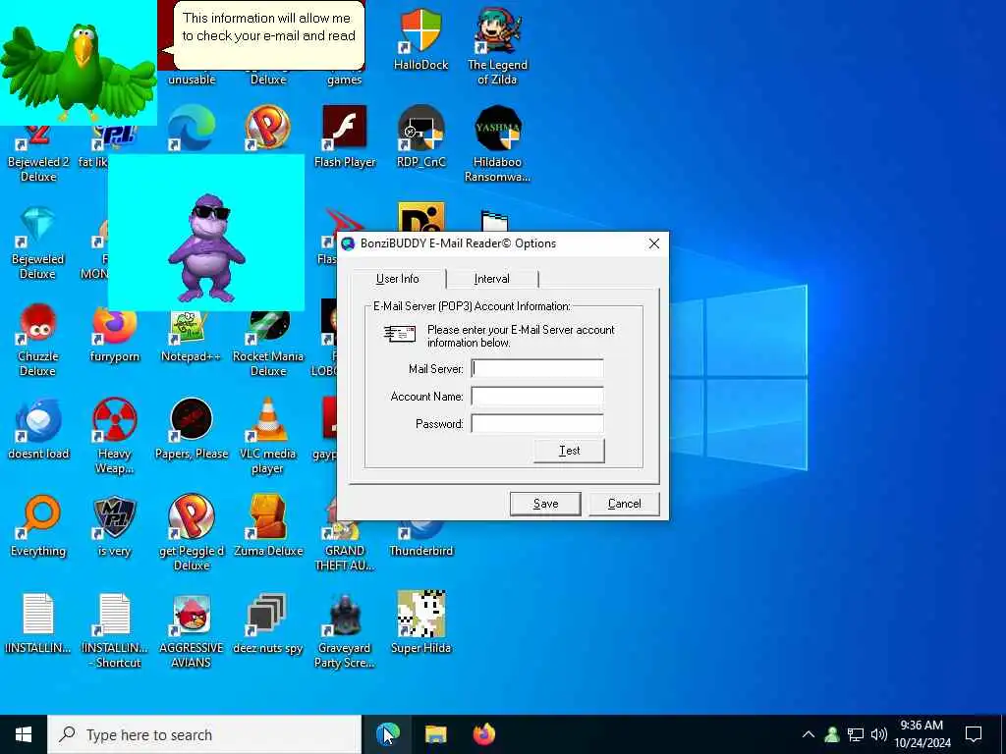Image resolution: width=1006 pixels, height=754 pixels.
Task: Open the Windows Start menu
Action: pos(24,734)
